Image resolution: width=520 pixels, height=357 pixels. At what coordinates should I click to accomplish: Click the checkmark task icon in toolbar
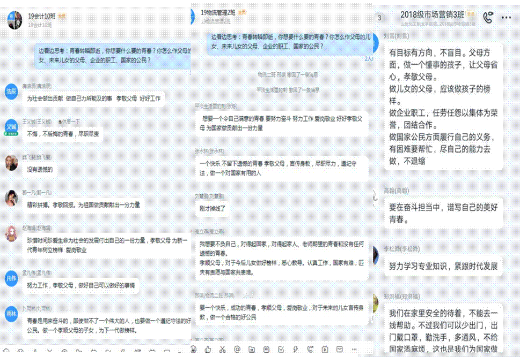pyautogui.click(x=281, y=350)
